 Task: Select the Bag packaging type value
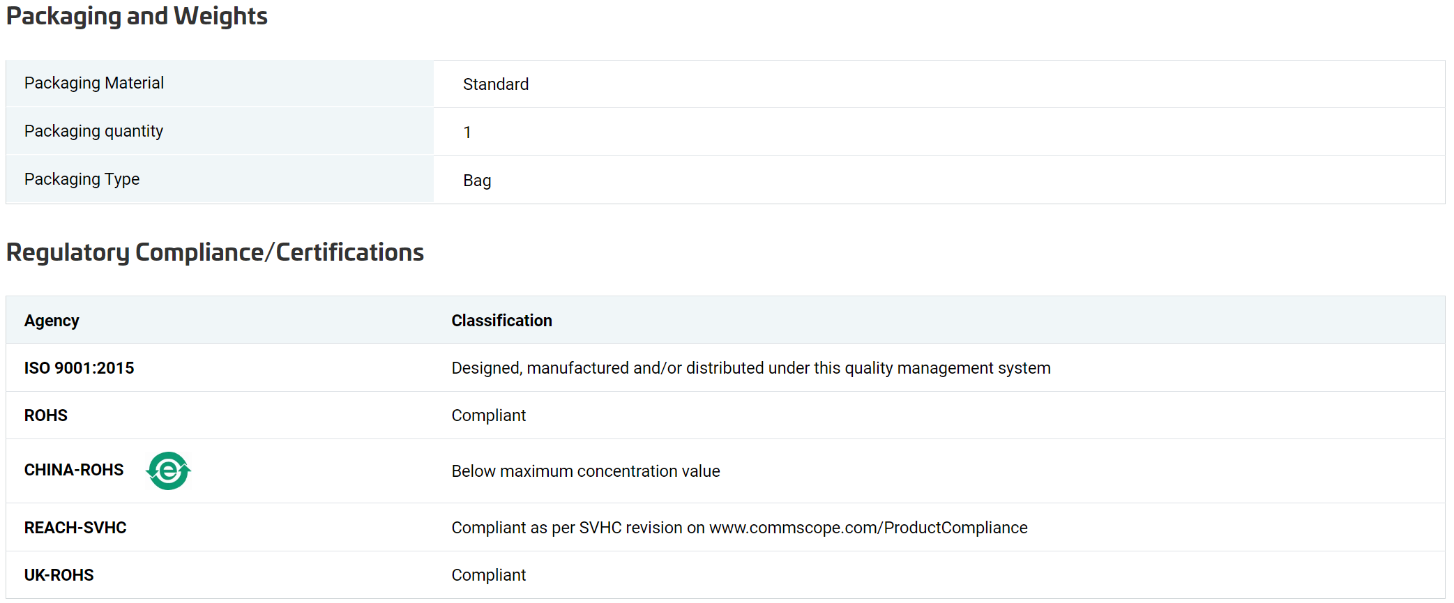[477, 181]
